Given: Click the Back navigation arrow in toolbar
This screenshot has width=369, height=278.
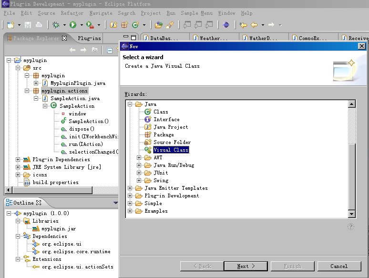Looking at the screenshot, I should click(254, 25).
